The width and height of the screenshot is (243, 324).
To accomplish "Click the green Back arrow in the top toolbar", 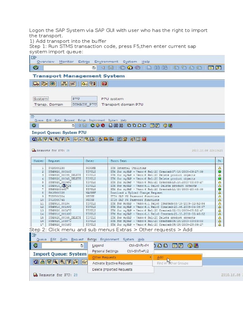I will point(122,68).
